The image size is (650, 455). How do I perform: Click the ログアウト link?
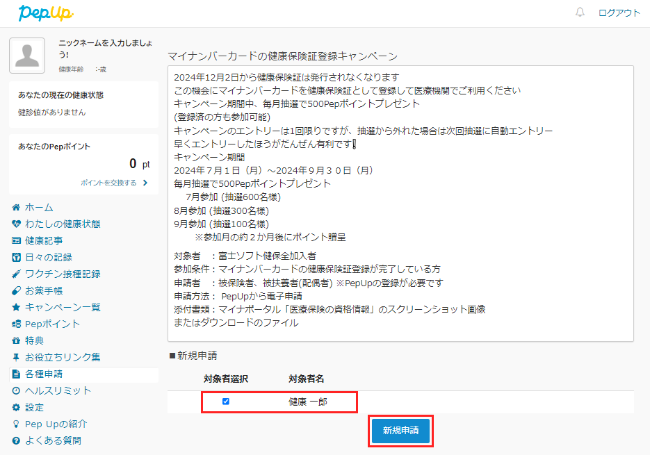click(619, 13)
